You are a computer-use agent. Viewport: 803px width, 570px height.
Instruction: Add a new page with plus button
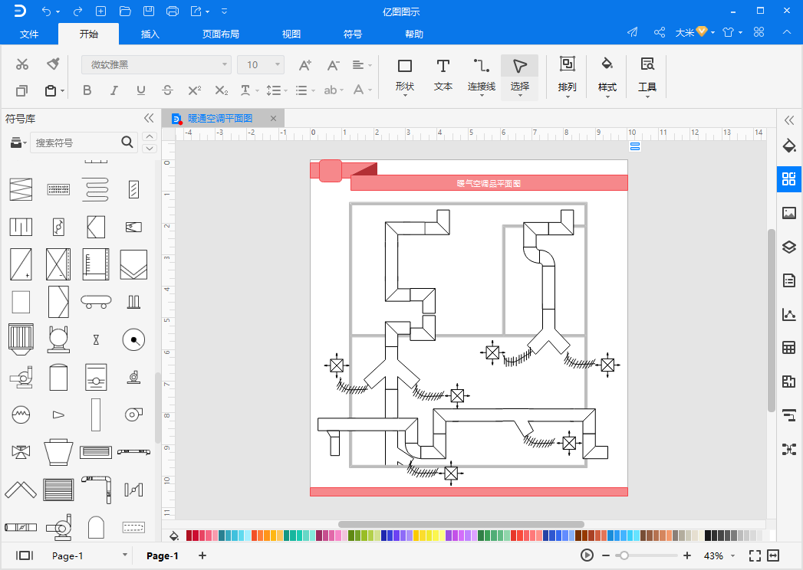[x=202, y=555]
